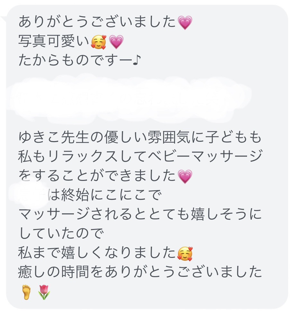Click the large white blurred-out area

128,98
